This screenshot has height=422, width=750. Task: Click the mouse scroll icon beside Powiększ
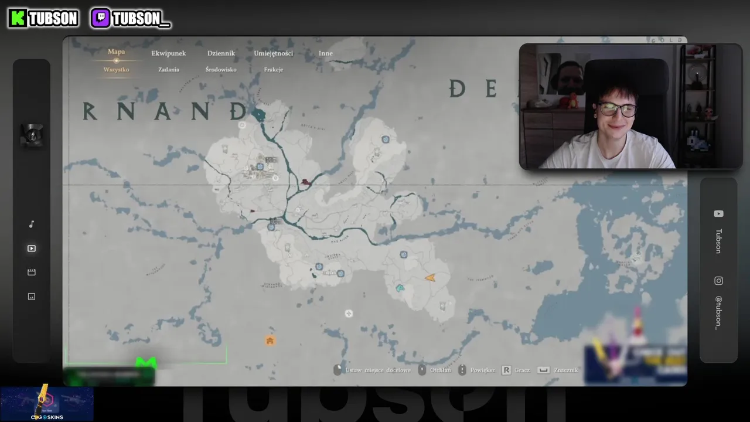click(462, 370)
